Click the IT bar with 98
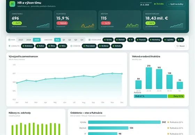 point(103,134)
